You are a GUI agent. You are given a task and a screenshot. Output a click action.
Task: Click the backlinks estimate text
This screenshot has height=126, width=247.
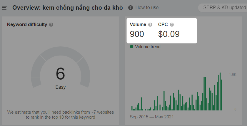tap(61, 115)
